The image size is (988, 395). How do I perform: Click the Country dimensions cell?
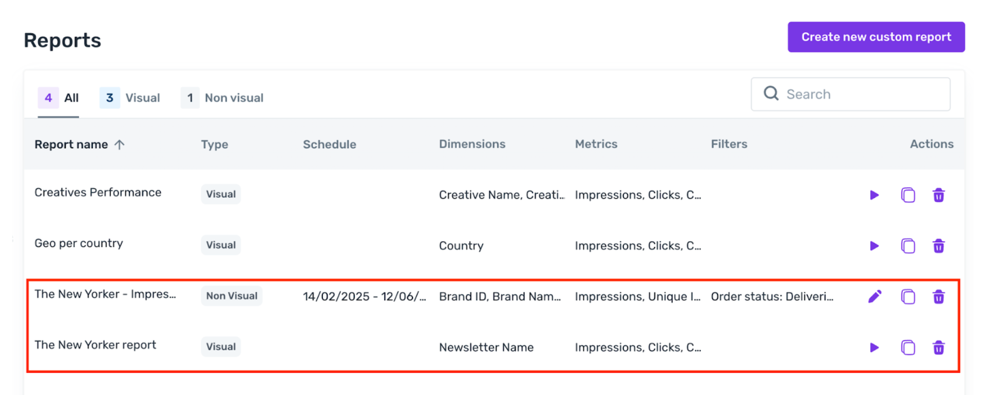point(461,246)
